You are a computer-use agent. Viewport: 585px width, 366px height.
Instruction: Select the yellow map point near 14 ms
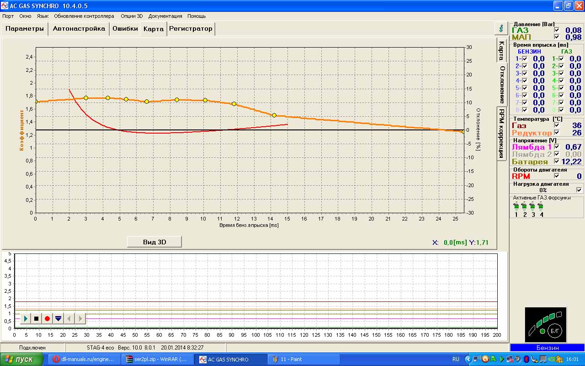[x=274, y=115]
